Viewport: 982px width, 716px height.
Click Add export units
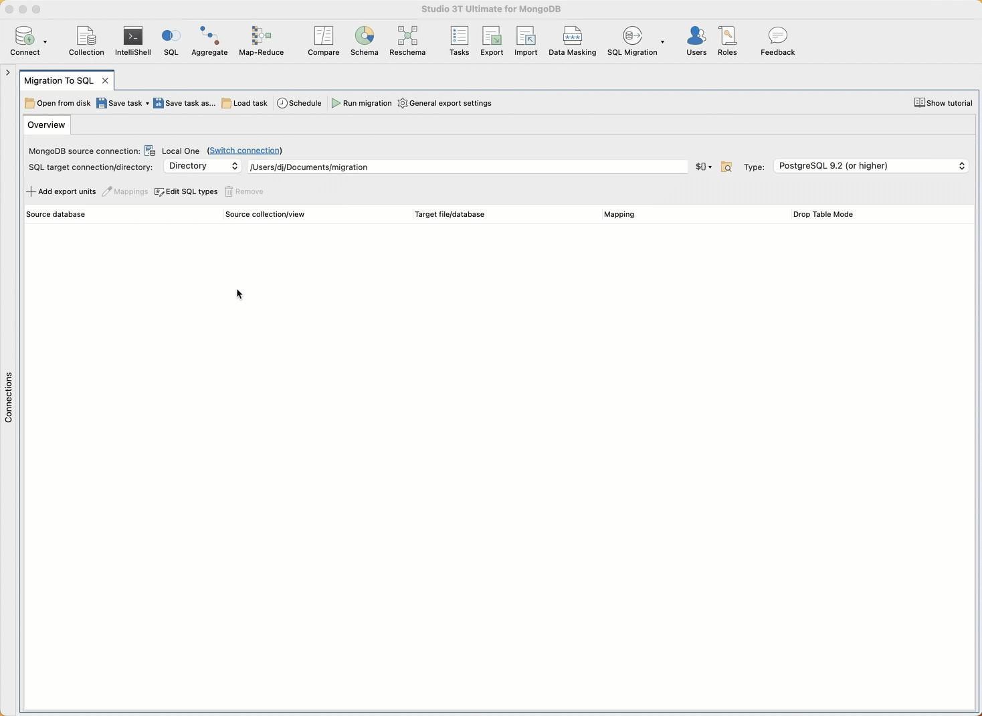click(x=61, y=191)
